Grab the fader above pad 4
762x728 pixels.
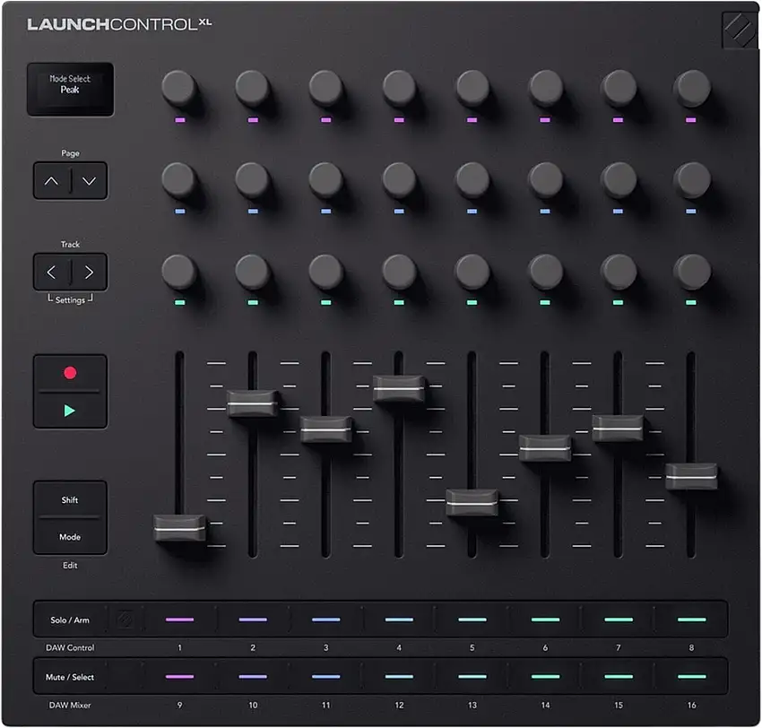tap(400, 388)
